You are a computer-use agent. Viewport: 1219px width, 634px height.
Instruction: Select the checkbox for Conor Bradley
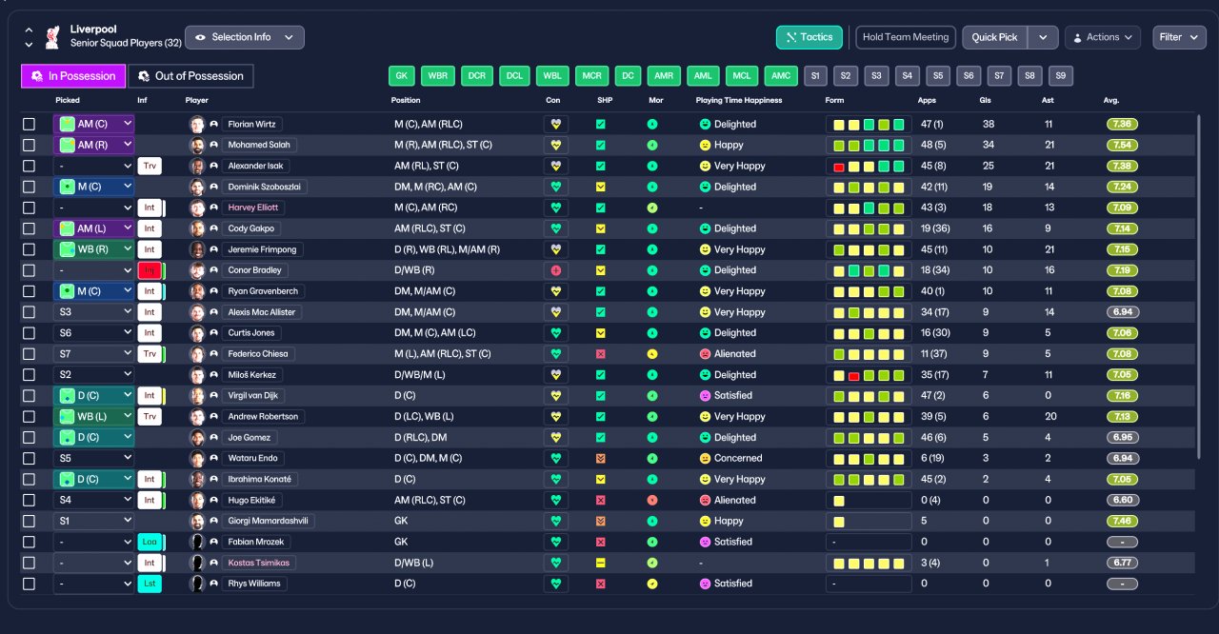click(29, 270)
